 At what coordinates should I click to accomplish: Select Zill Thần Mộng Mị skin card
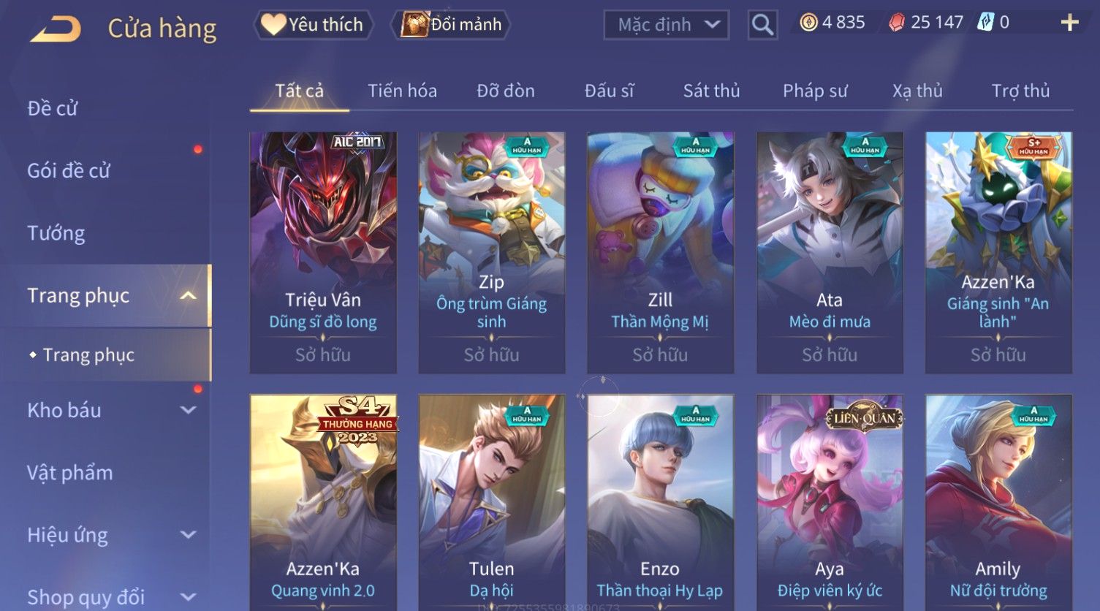[660, 253]
